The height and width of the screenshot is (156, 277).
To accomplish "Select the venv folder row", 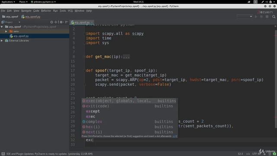I will pyautogui.click(x=35, y=31).
